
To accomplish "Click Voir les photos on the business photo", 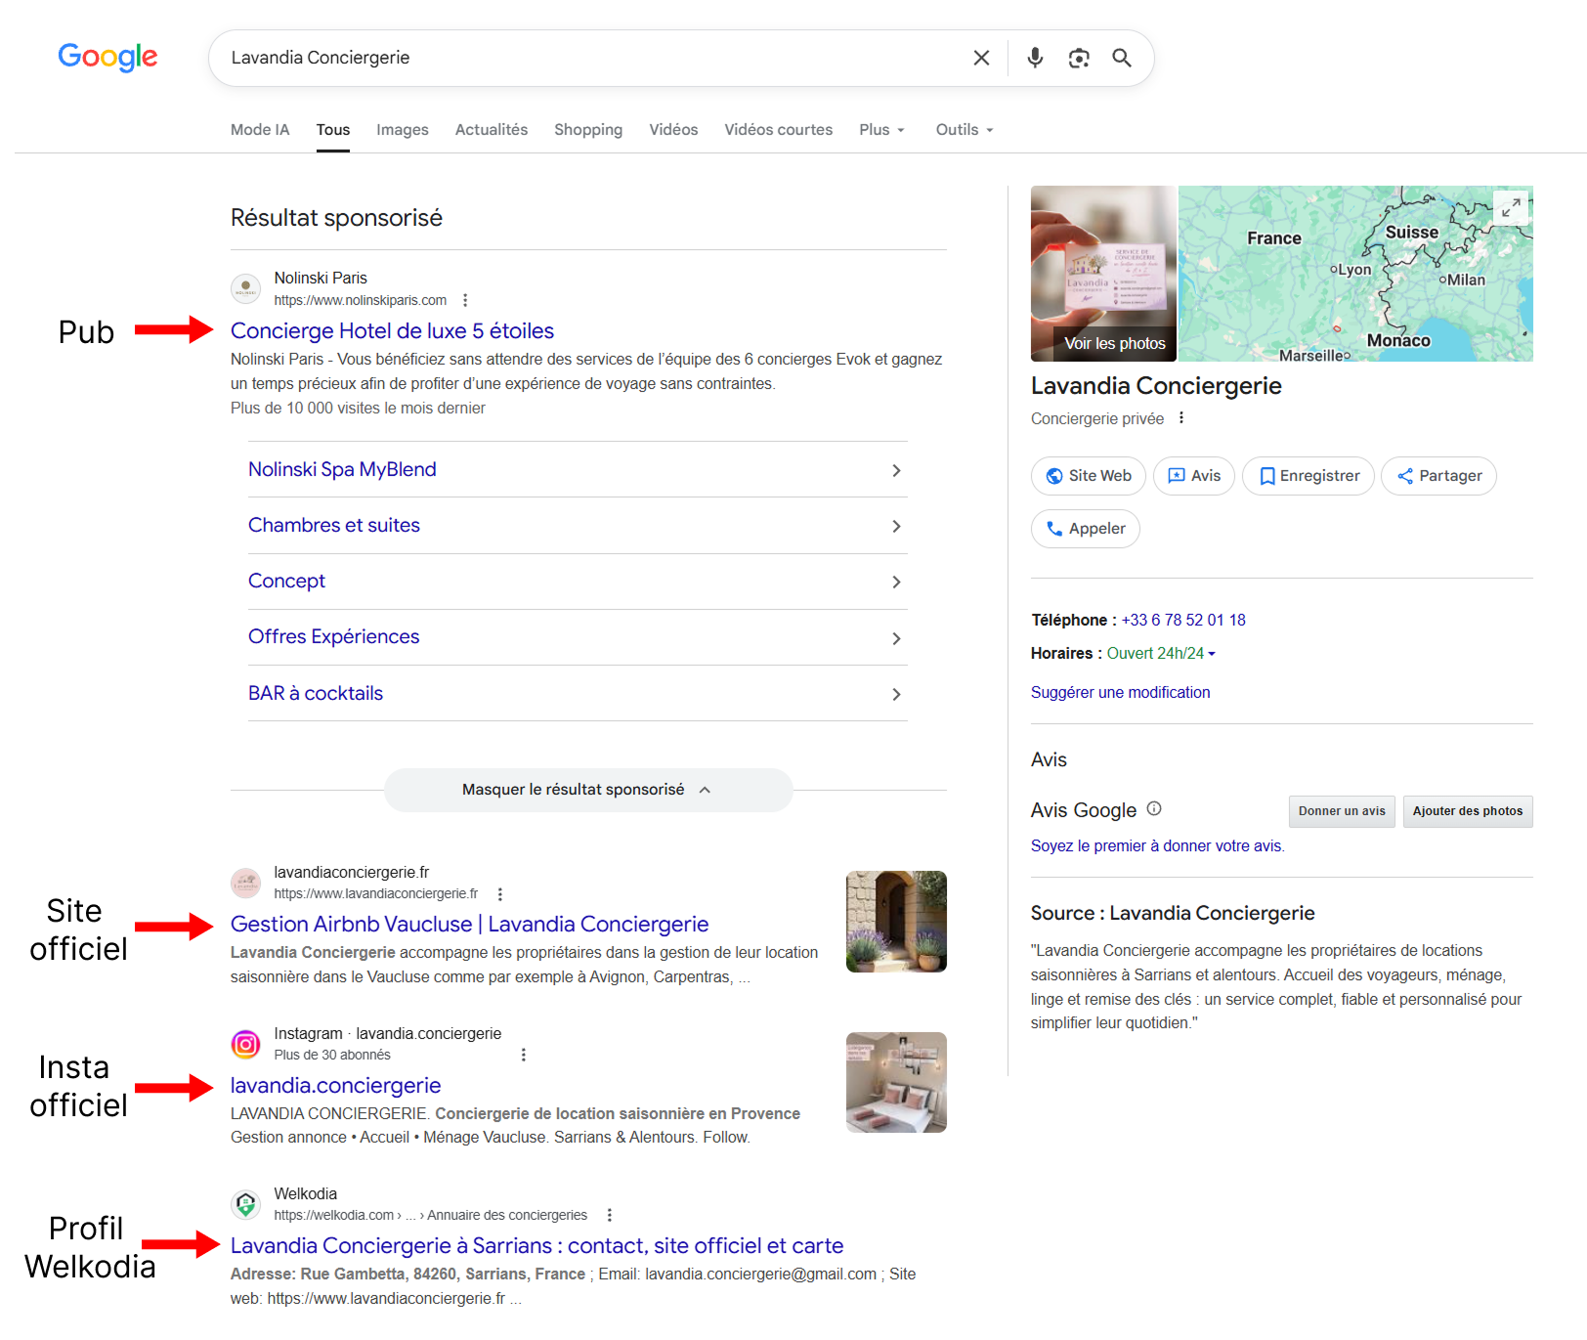I will pos(1115,343).
